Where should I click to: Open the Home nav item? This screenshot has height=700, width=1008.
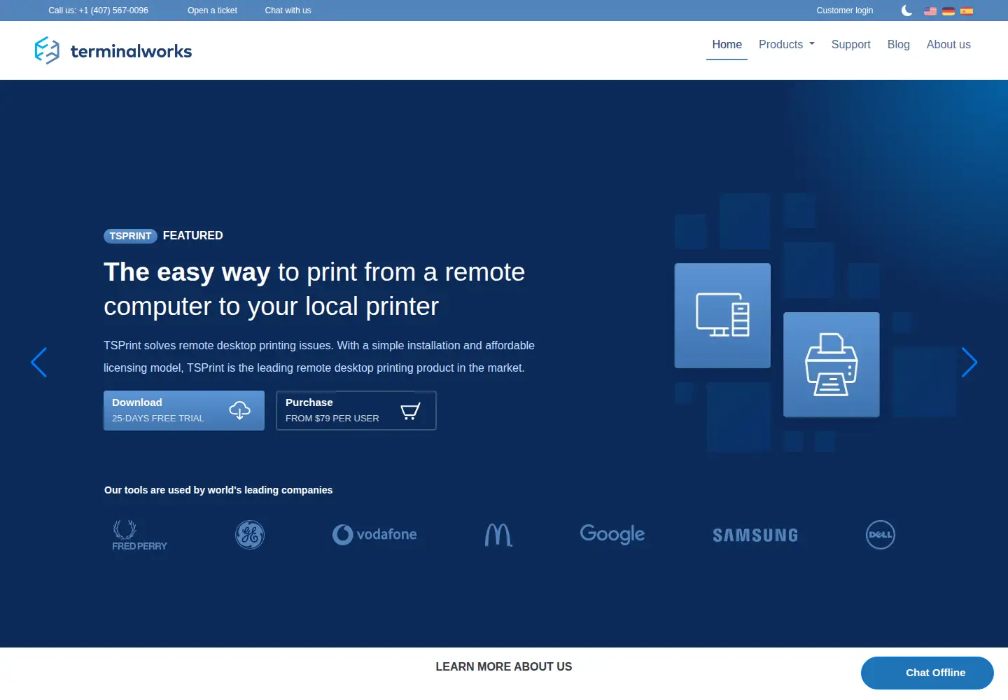pyautogui.click(x=727, y=44)
